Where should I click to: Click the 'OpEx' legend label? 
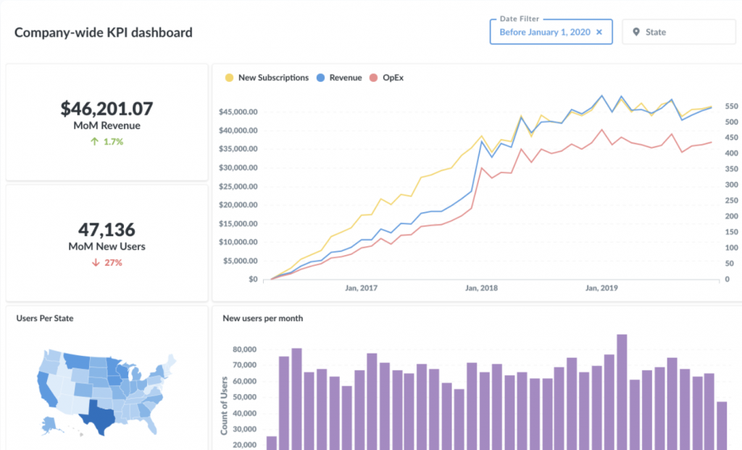(393, 78)
